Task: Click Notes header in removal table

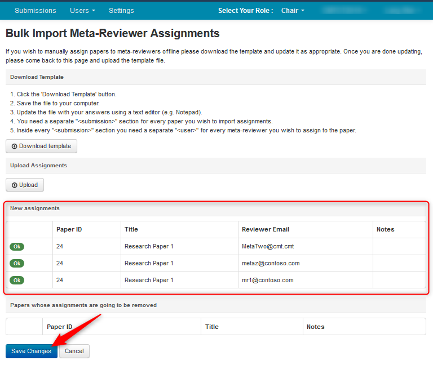Action: [315, 327]
